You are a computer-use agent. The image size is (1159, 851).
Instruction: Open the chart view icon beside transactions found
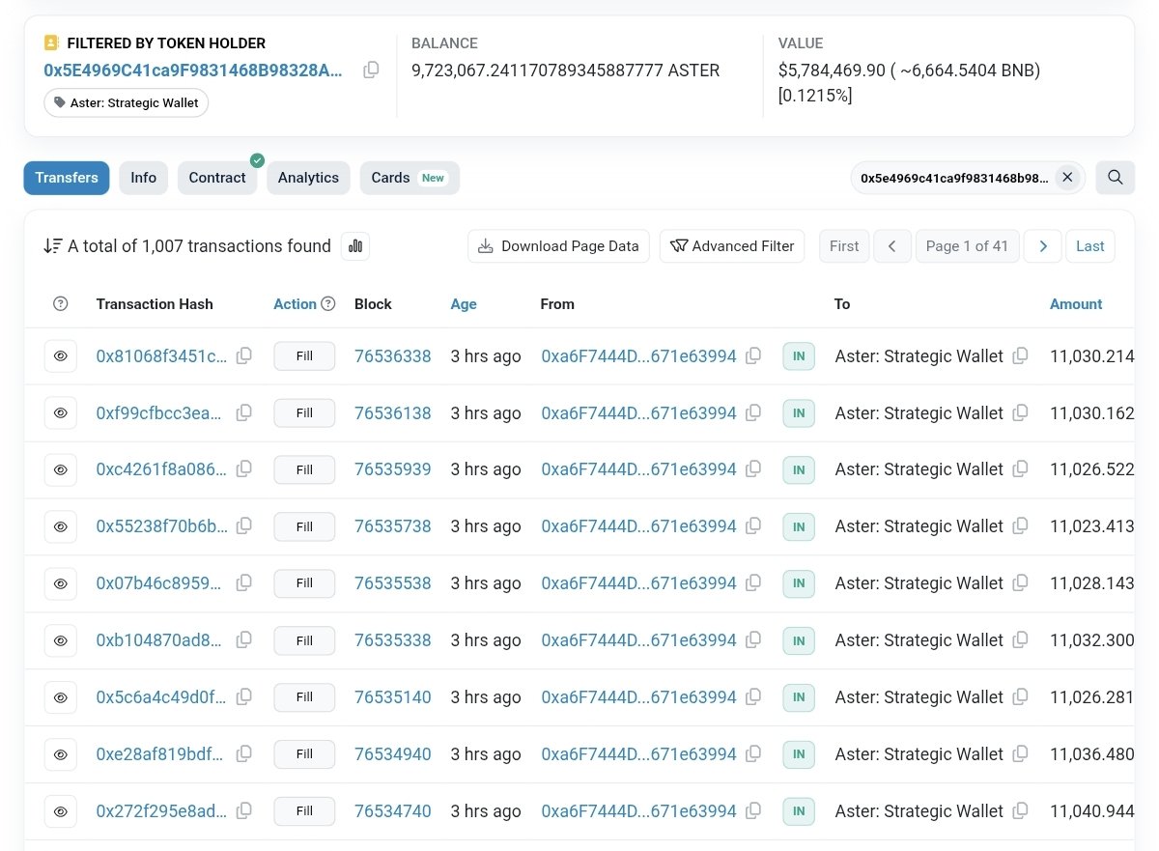[x=355, y=246]
